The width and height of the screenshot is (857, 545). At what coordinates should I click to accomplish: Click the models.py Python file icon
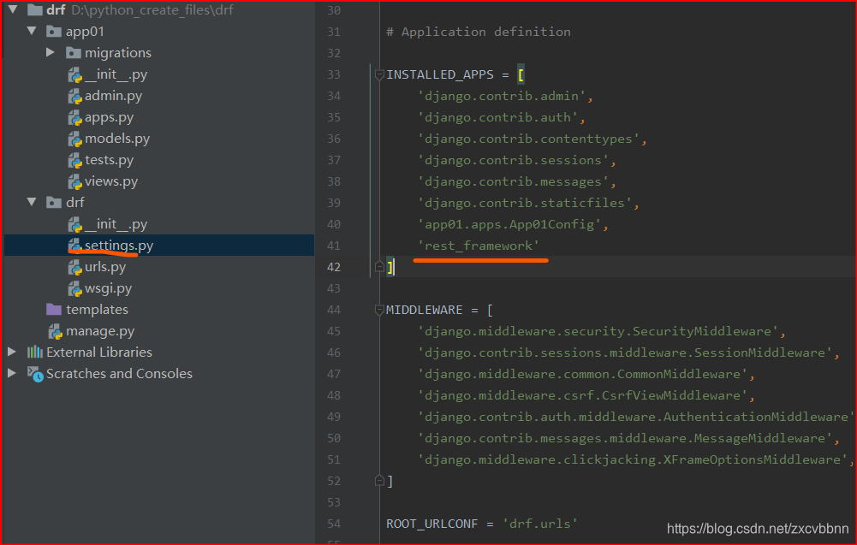click(74, 139)
